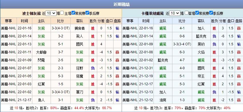Uncheck 常规赛 checkbox in left panel
Image resolution: width=243 pixels, height=112 pixels.
tap(73, 13)
